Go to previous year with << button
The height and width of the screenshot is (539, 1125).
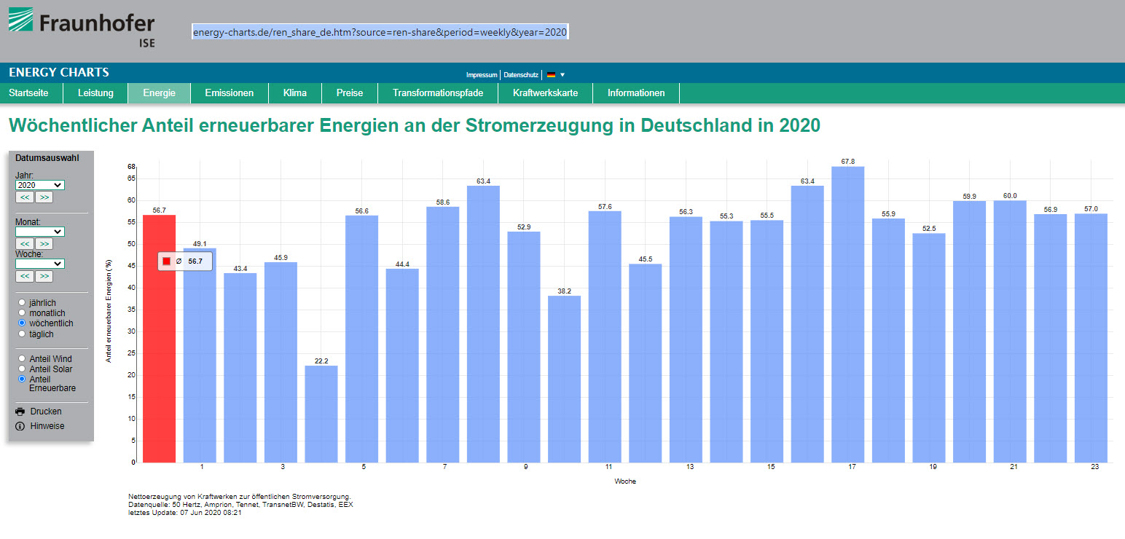click(25, 197)
